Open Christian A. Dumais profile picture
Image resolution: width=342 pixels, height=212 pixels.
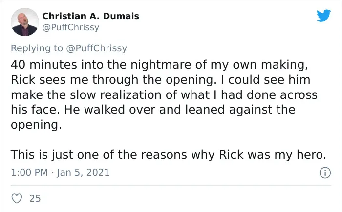25,22
